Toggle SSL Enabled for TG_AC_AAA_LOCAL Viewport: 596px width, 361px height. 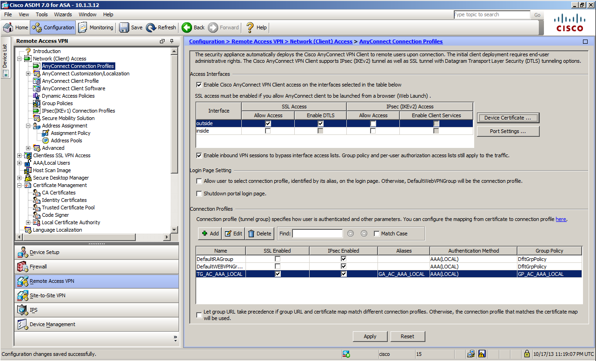278,274
